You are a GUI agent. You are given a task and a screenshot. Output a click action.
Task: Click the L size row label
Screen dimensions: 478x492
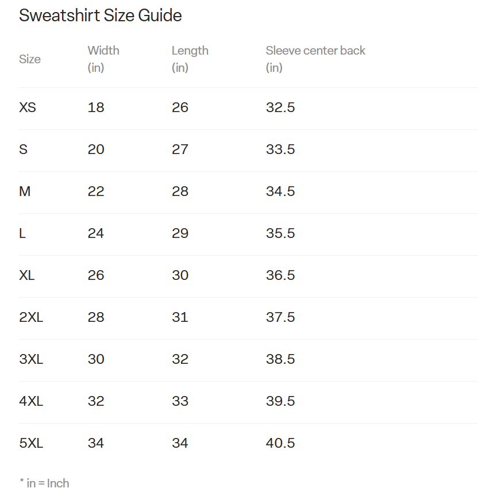(23, 233)
